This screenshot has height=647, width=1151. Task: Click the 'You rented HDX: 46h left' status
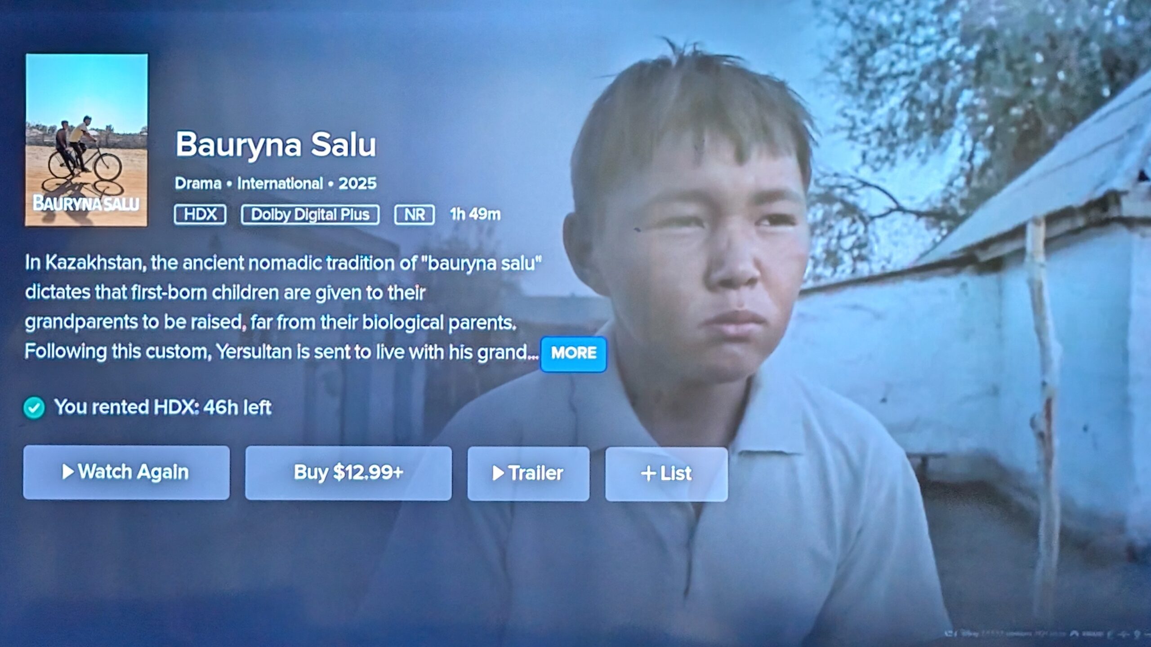pyautogui.click(x=163, y=408)
